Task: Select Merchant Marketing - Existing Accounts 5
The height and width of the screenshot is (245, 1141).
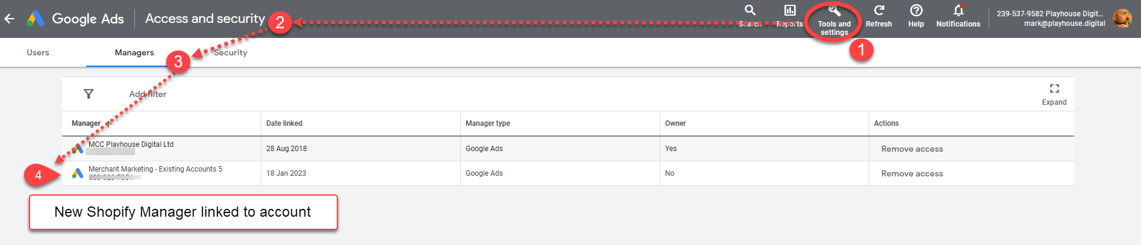Action: pos(155,169)
